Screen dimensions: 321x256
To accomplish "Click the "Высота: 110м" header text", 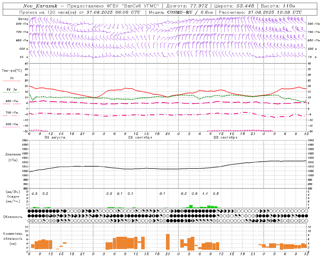I will coord(278,6).
